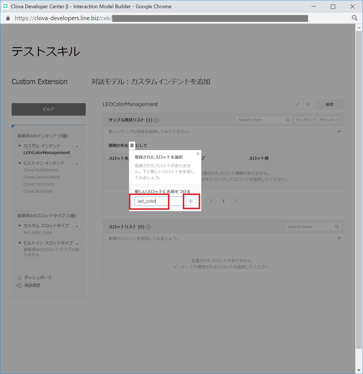Viewport: 363px width, 374px height.
Task: Open the 発話履歴 utterance history link
Action: click(32, 285)
